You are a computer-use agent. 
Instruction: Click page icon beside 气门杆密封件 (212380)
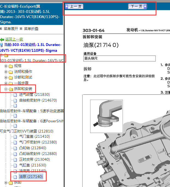(15, 143)
